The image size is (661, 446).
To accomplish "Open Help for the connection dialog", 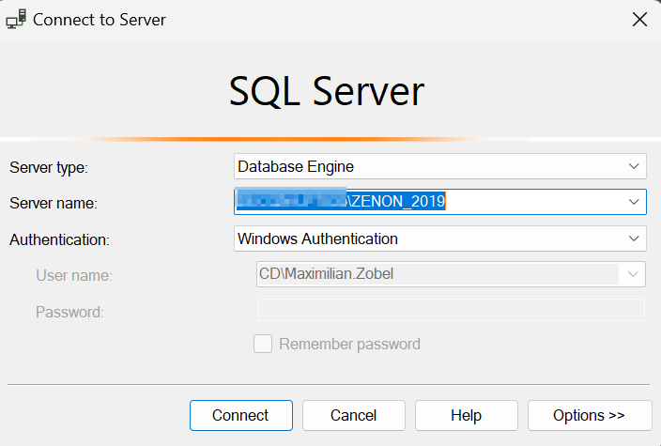I will (x=466, y=415).
